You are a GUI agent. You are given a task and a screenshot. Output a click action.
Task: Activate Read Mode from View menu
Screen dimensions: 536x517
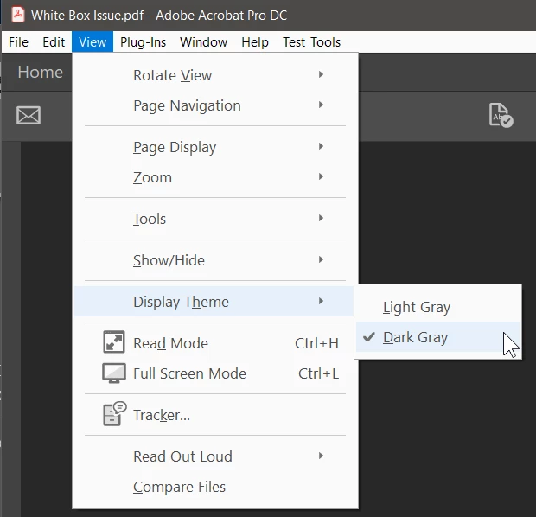coord(215,343)
